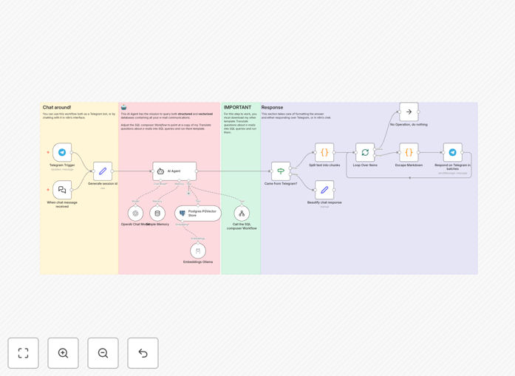Select the No Operation, do nothing node
Screen dimensions: 515x376
point(409,112)
